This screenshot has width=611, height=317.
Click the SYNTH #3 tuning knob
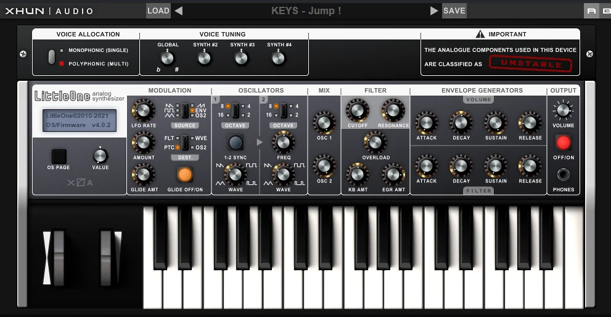point(241,58)
